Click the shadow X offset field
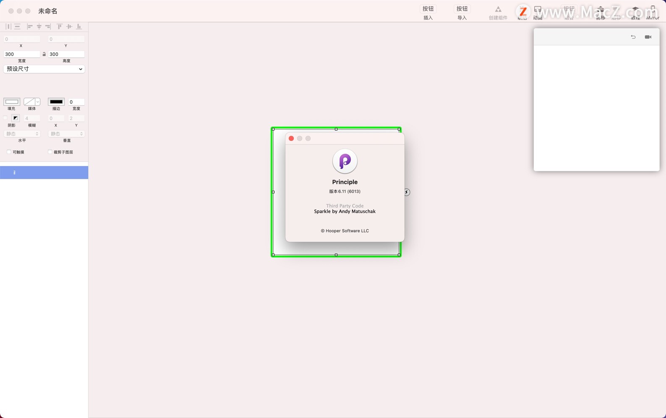The height and width of the screenshot is (418, 666). pos(56,118)
